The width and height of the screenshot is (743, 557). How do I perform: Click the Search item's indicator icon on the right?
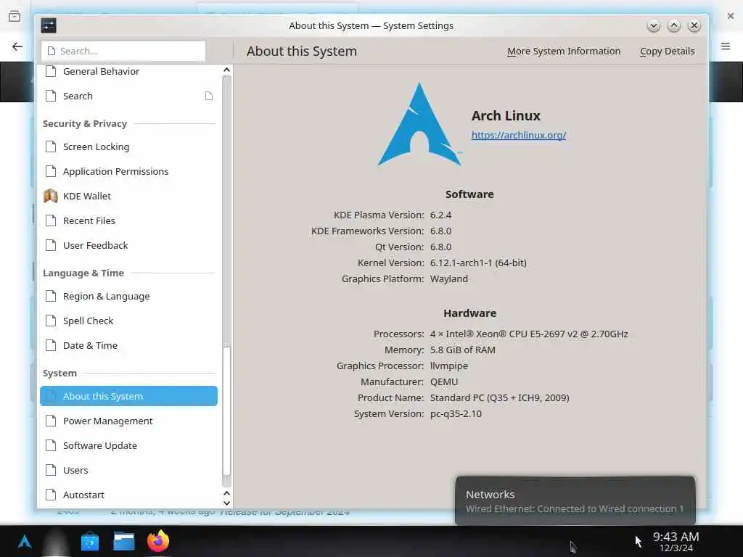pyautogui.click(x=208, y=96)
